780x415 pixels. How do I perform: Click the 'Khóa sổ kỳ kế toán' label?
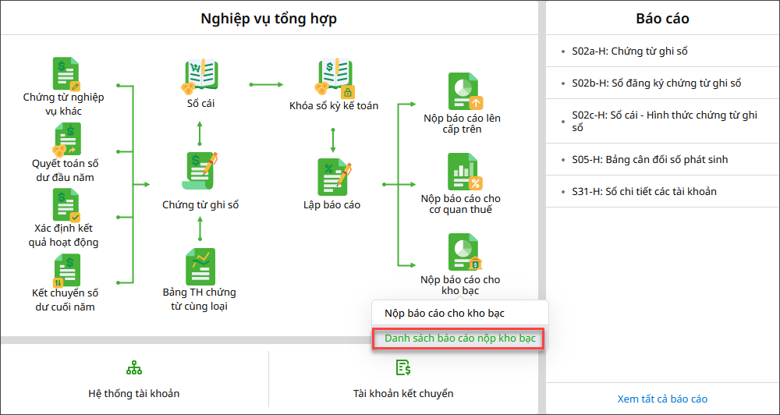[334, 105]
